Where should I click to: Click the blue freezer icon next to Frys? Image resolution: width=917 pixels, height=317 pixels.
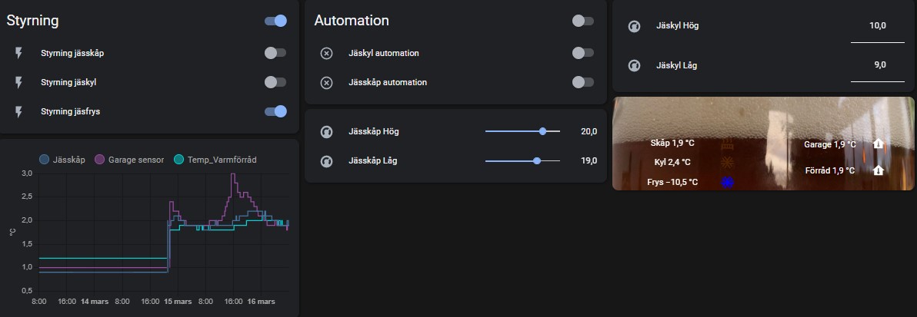[727, 182]
